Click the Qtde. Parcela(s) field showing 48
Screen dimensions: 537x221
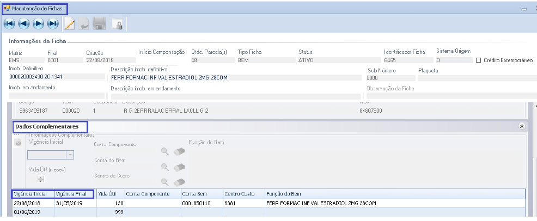213,60
